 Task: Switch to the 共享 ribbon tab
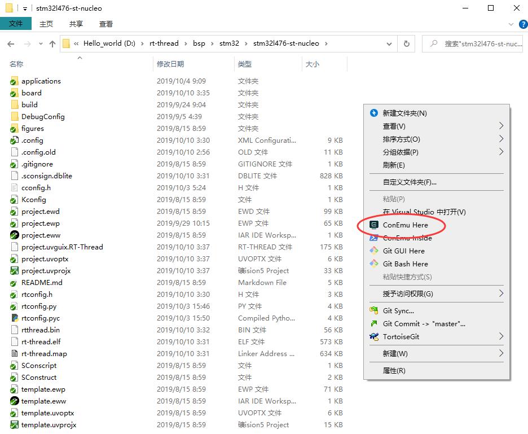pos(76,24)
